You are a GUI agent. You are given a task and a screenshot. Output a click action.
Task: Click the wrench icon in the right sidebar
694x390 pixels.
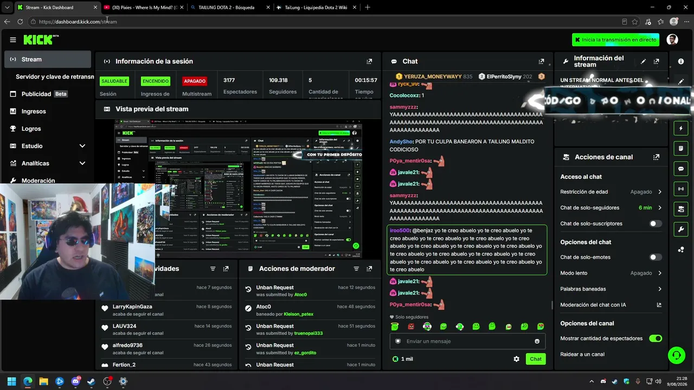click(681, 229)
